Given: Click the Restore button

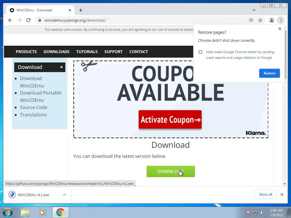Looking at the screenshot, I should click(x=269, y=73).
